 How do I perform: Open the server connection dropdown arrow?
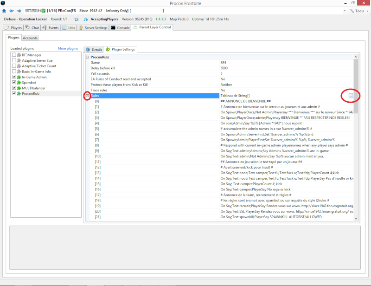(x=345, y=11)
